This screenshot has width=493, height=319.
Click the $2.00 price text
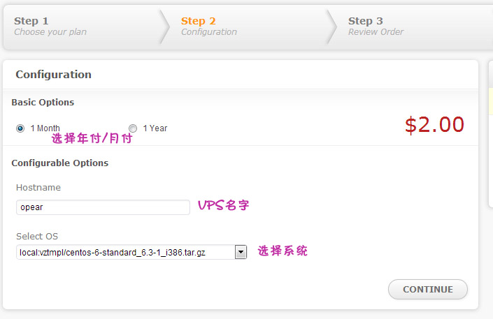[434, 125]
